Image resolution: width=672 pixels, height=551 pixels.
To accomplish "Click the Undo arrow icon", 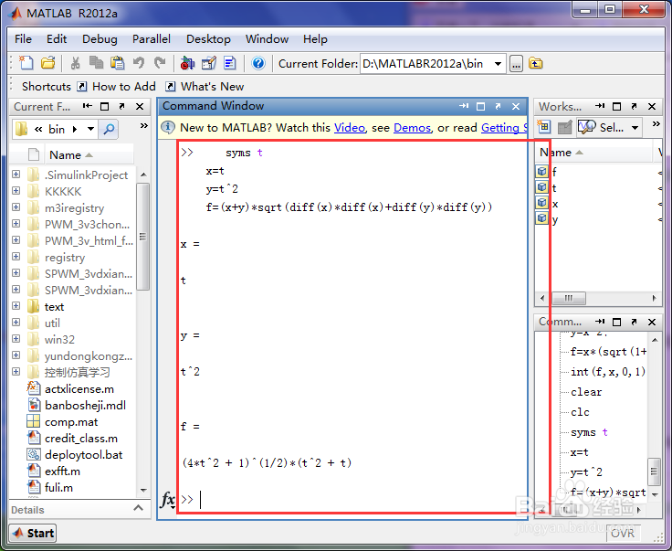I will click(x=139, y=63).
